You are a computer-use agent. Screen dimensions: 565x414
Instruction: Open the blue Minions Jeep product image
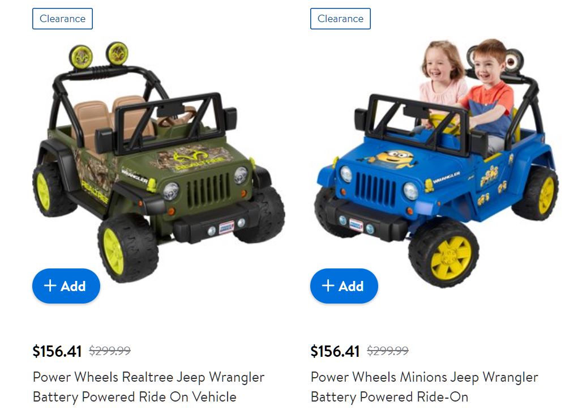click(436, 162)
